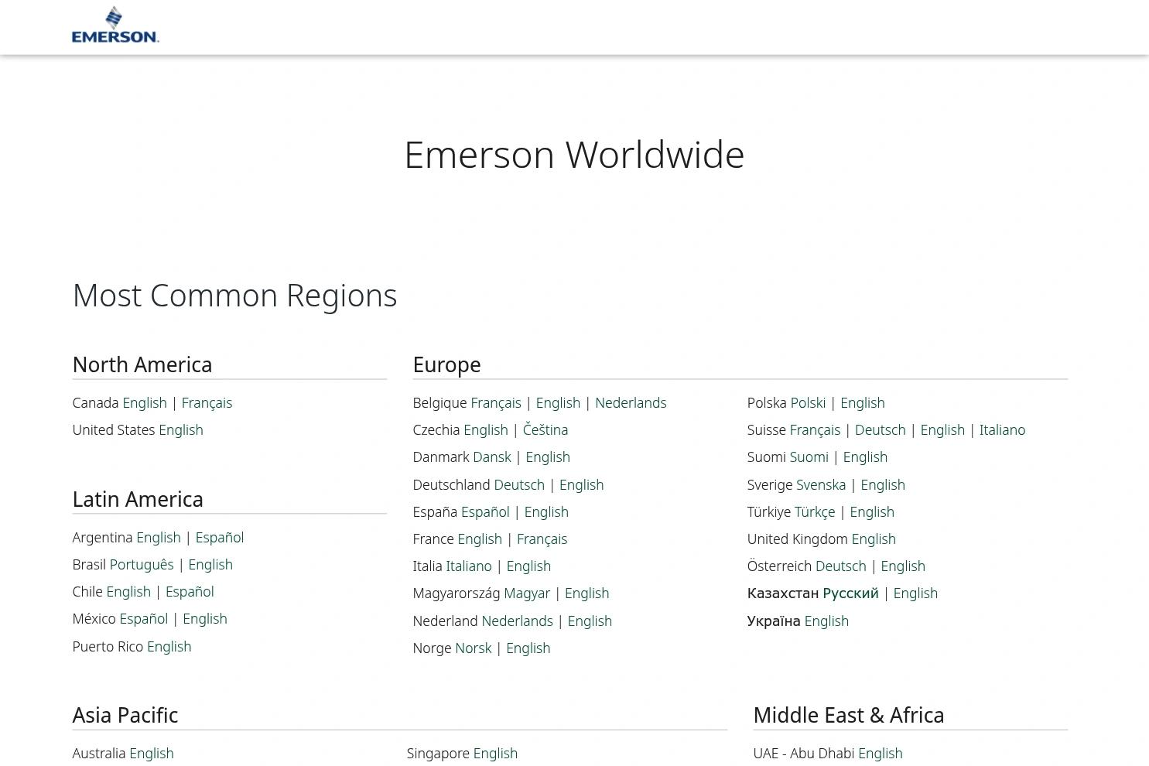Go to Puerto Rico English site
Screen dimensions: 1149x766
(169, 646)
